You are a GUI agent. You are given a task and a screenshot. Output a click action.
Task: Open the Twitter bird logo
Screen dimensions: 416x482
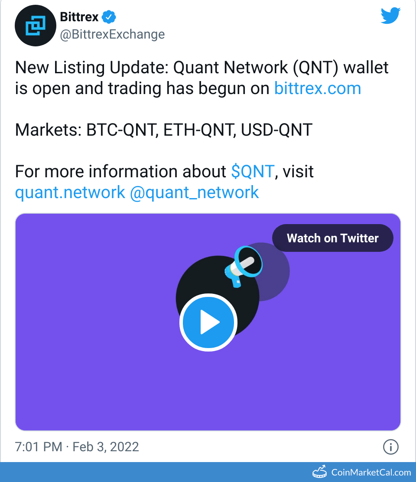tap(391, 16)
